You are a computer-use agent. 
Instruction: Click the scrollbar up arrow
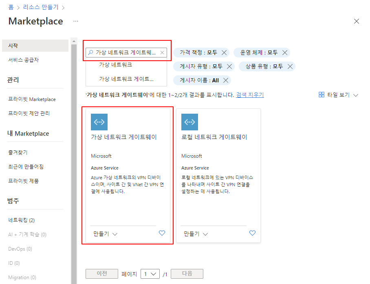(74, 41)
